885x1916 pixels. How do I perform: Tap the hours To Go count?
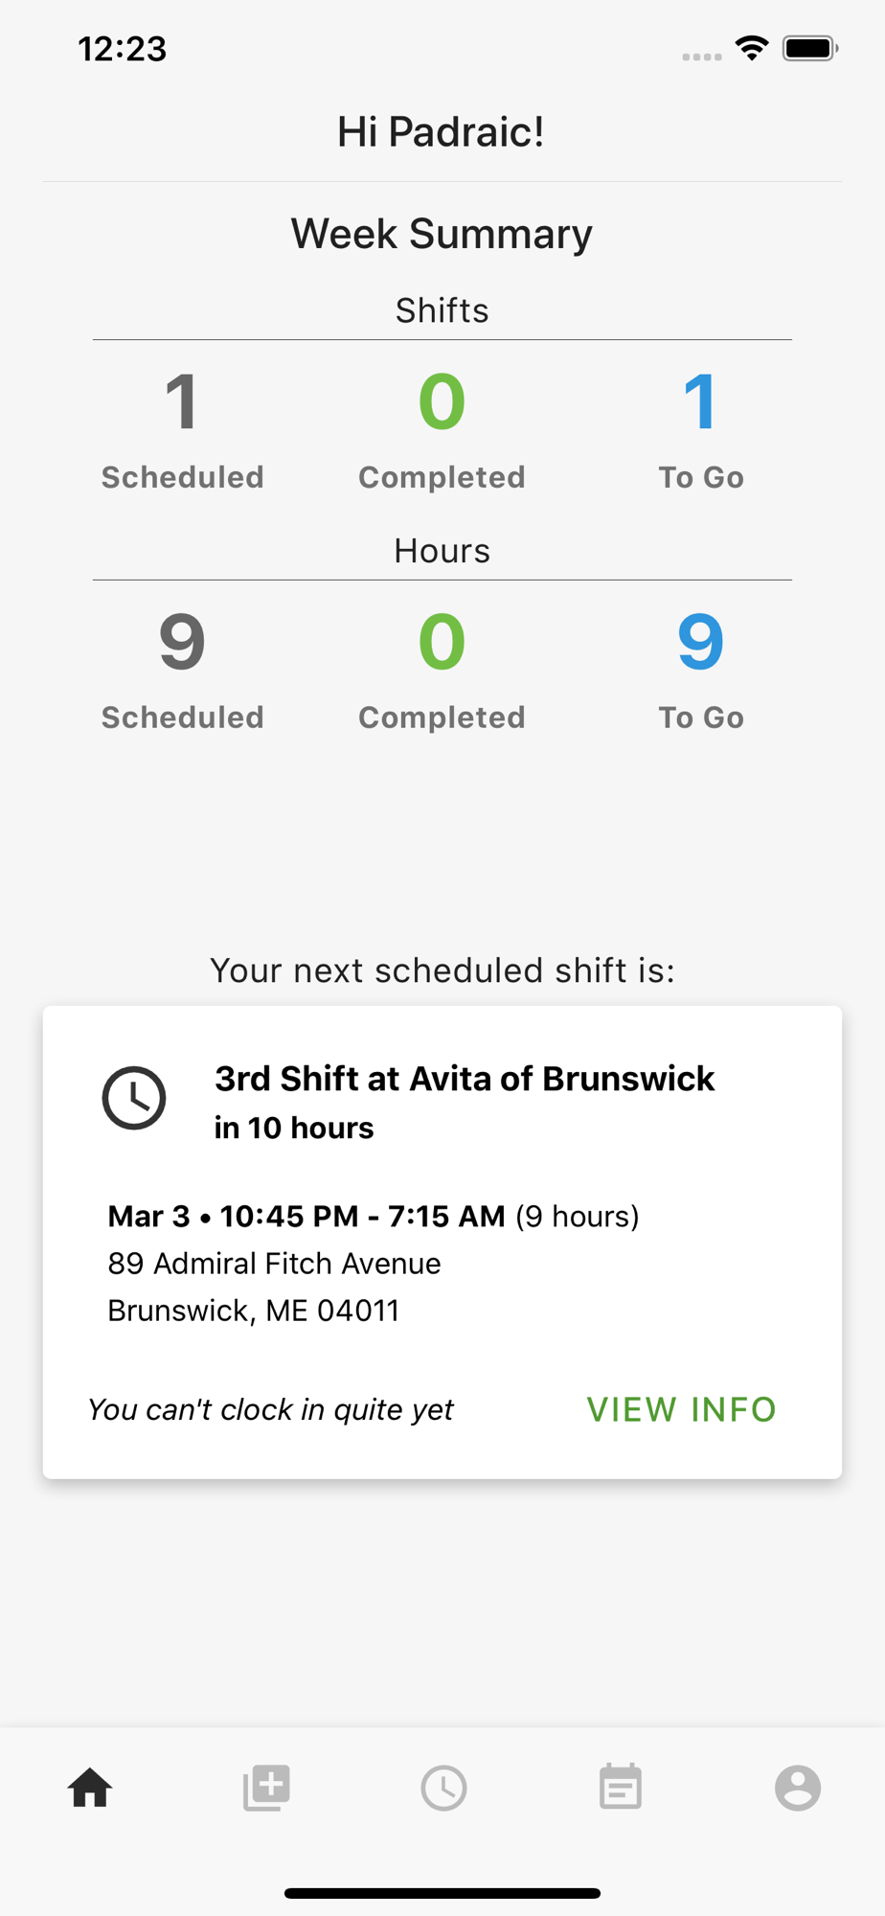click(700, 642)
